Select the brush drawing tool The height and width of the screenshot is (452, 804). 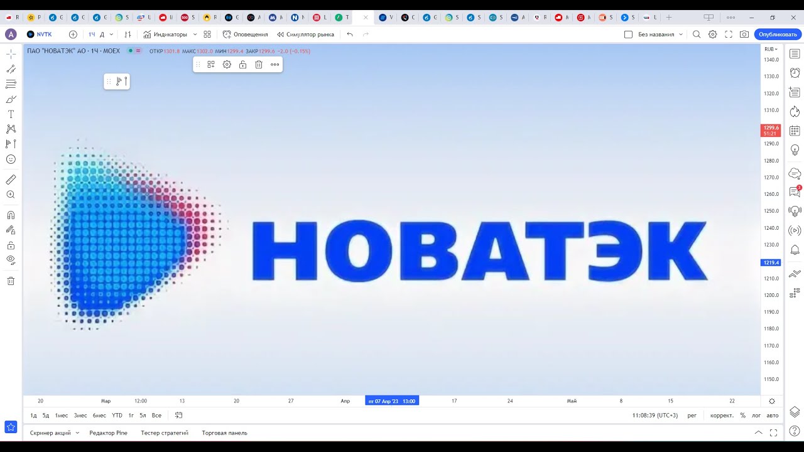[x=11, y=99]
